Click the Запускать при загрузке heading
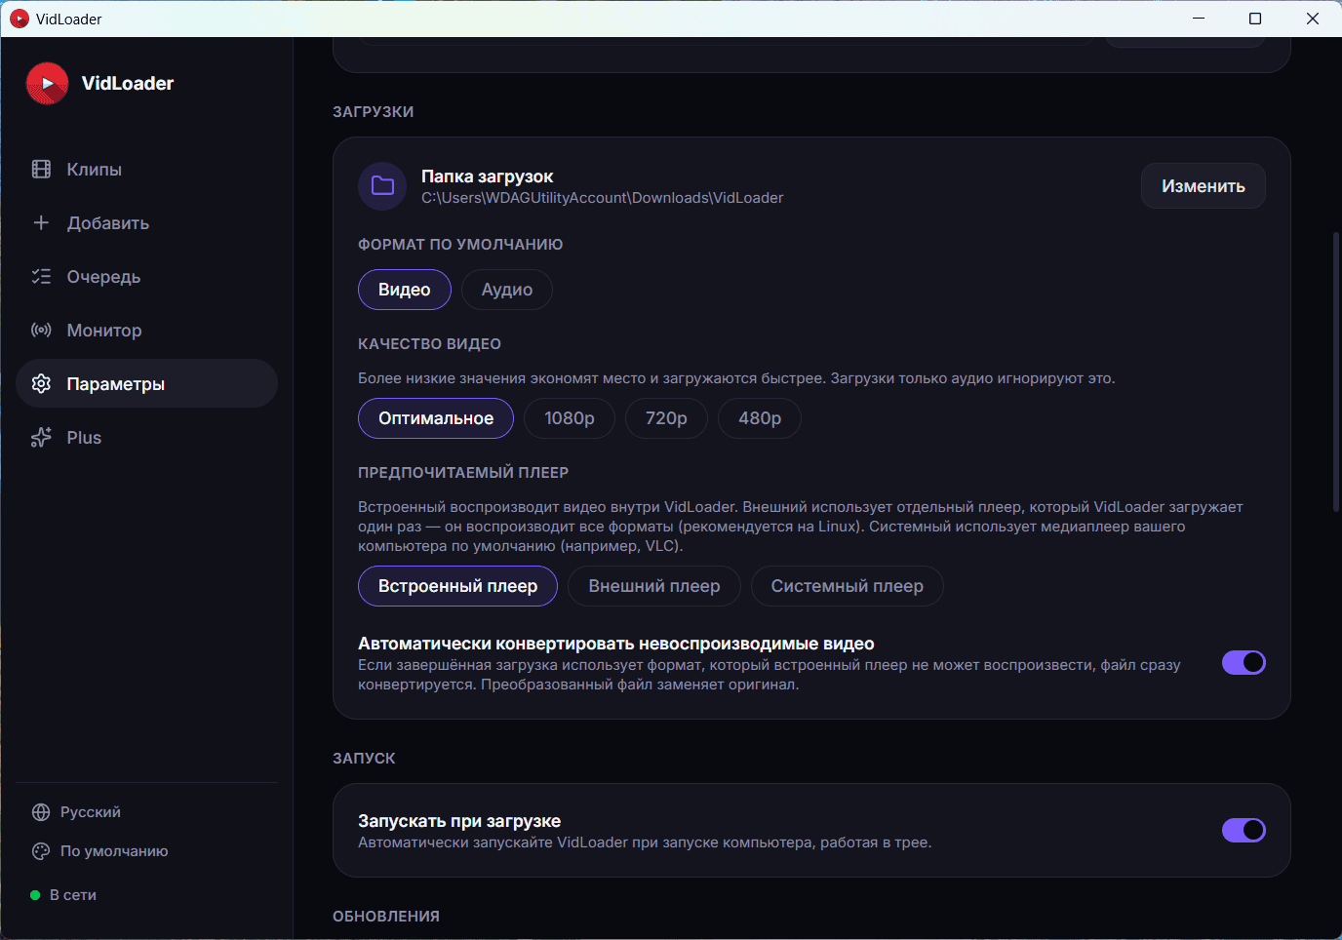 click(459, 821)
